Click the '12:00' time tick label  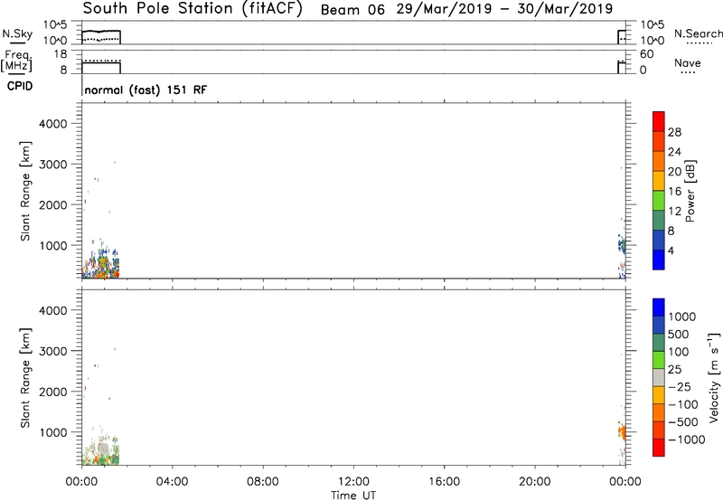353,482
